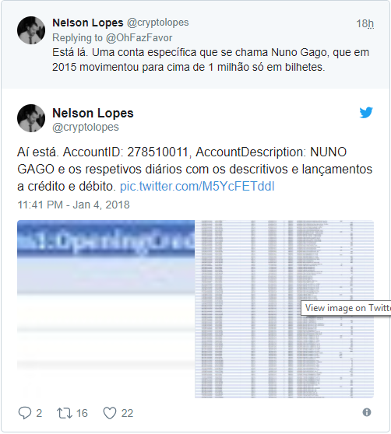Open the 11:41 PM - Jan 4, 2018 timestamp
This screenshot has height=434, width=391.
73,205
